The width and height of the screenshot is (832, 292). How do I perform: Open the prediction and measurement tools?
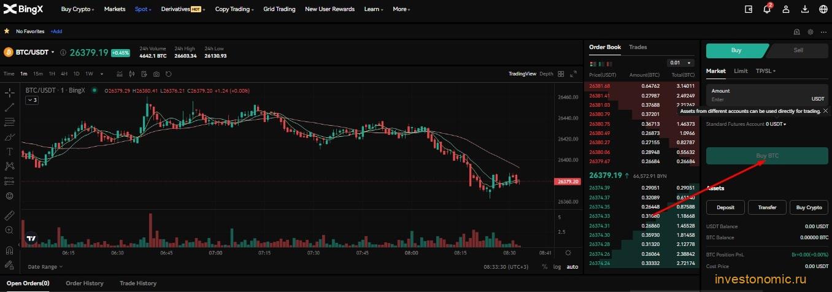[x=9, y=181]
